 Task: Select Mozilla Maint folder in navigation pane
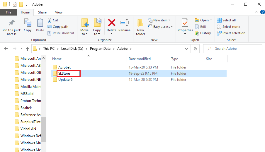click(28, 86)
